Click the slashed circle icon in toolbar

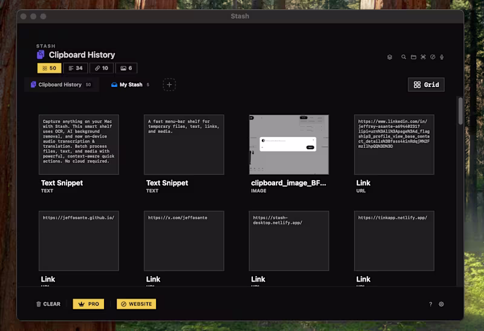pyautogui.click(x=433, y=57)
